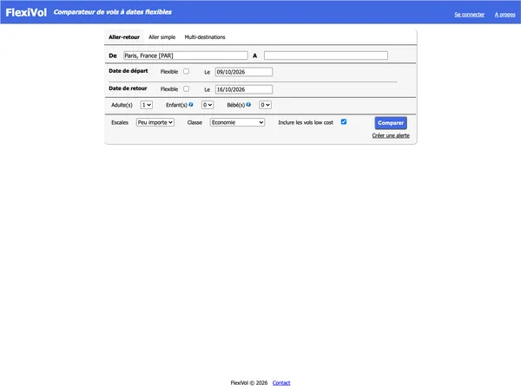Open the Adulte(s) count dropdown
Image resolution: width=521 pixels, height=390 pixels.
(x=147, y=105)
